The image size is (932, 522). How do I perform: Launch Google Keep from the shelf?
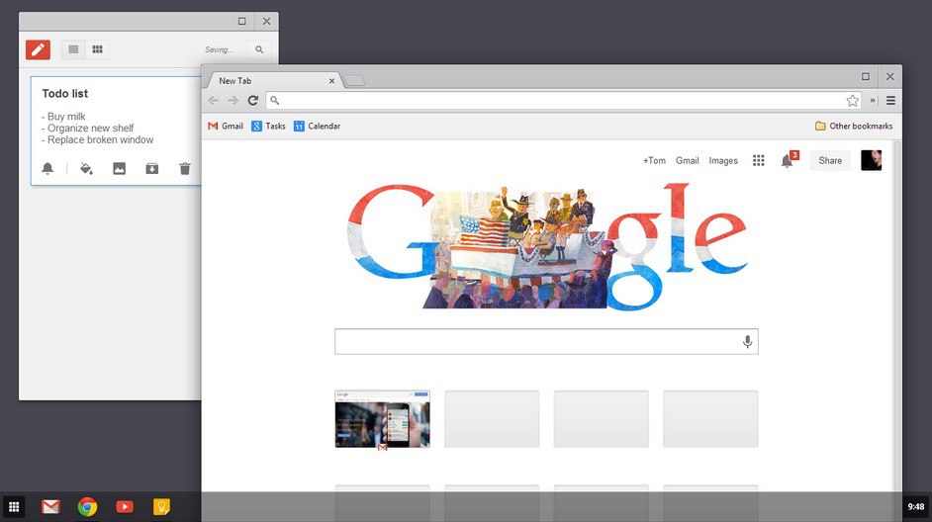click(x=161, y=506)
